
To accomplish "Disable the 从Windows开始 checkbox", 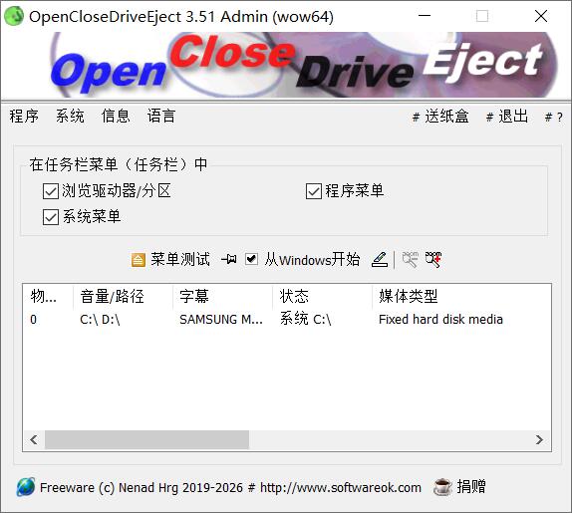I will 251,260.
